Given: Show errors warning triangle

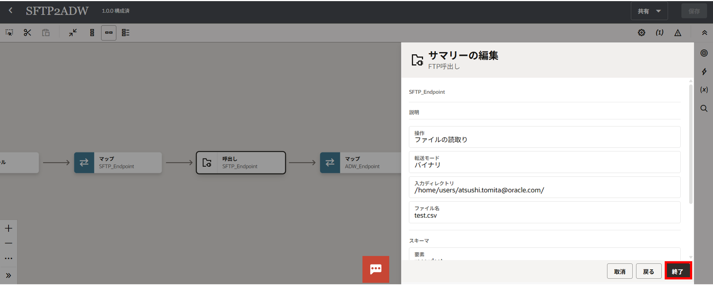Looking at the screenshot, I should coord(678,33).
